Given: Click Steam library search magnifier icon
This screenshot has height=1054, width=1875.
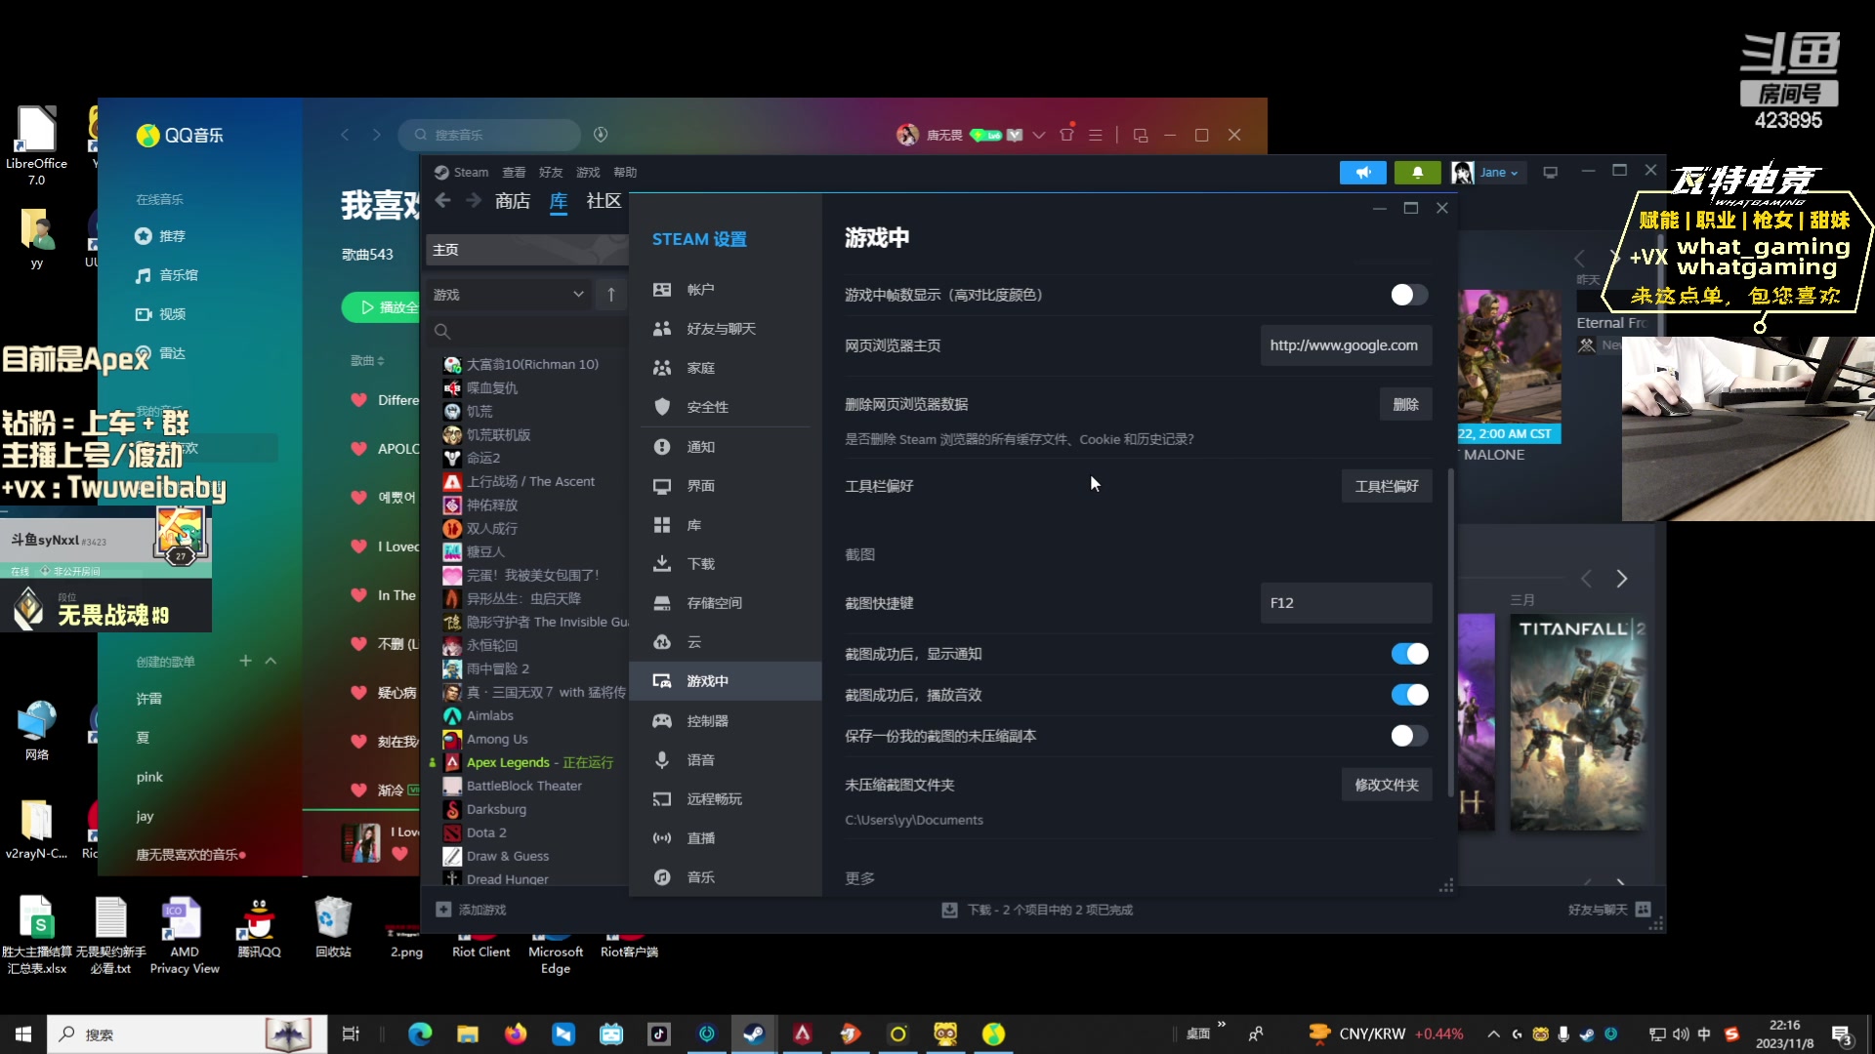Looking at the screenshot, I should (442, 332).
